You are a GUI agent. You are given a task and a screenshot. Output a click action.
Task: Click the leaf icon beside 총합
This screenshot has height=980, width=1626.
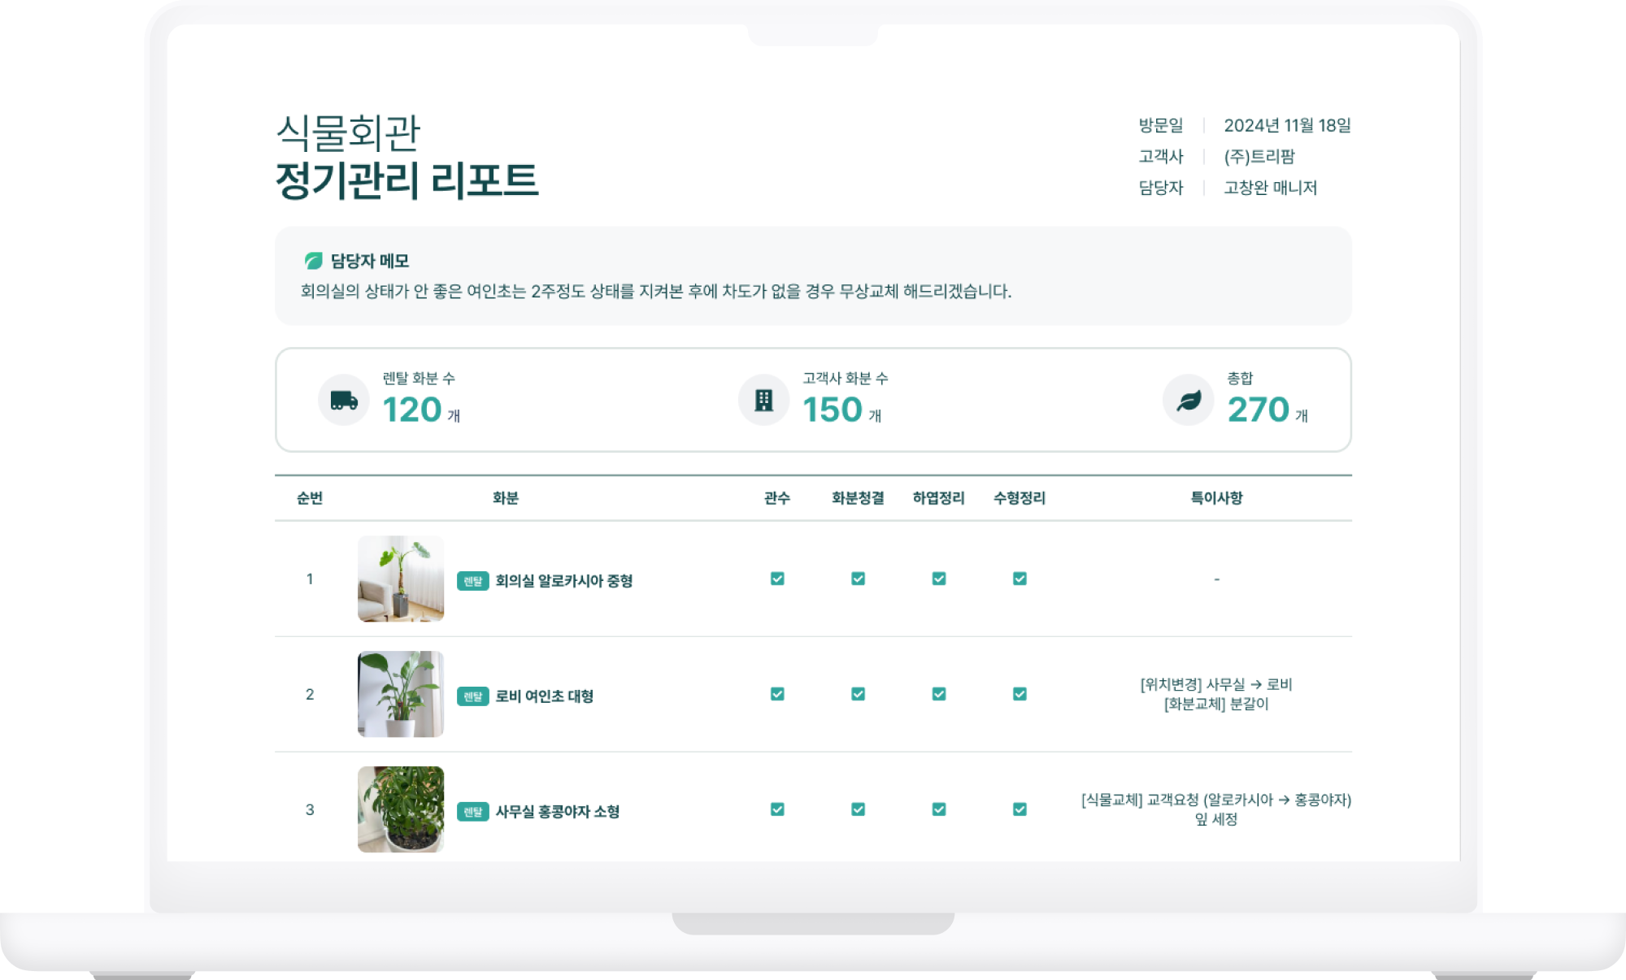(x=1189, y=400)
